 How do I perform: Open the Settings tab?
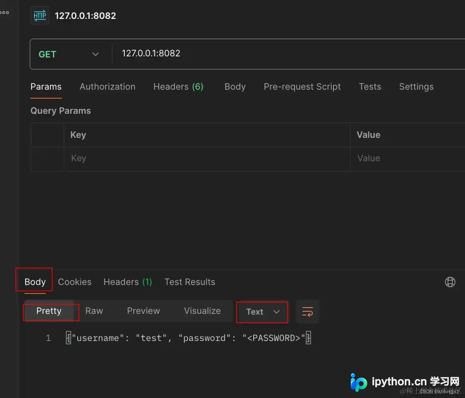coord(416,87)
